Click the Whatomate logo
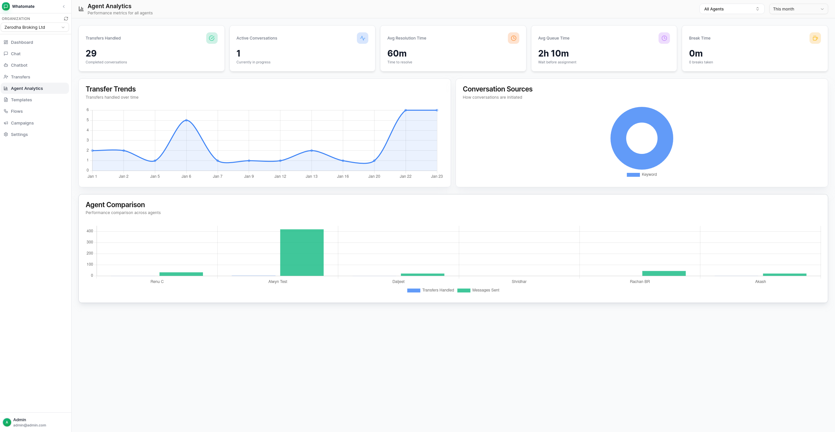Viewport: 835px width, 432px height. (6, 6)
